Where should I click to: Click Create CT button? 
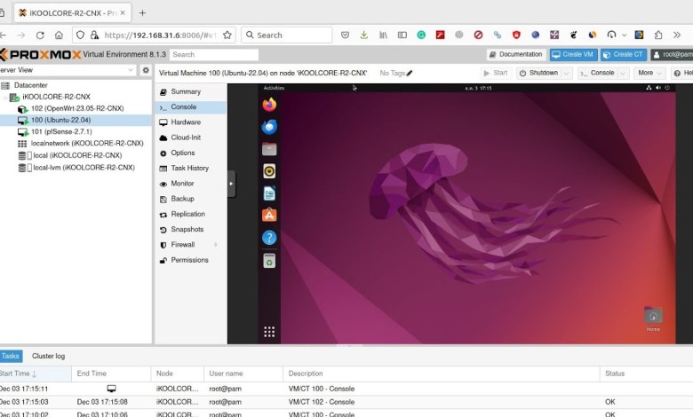(x=623, y=54)
